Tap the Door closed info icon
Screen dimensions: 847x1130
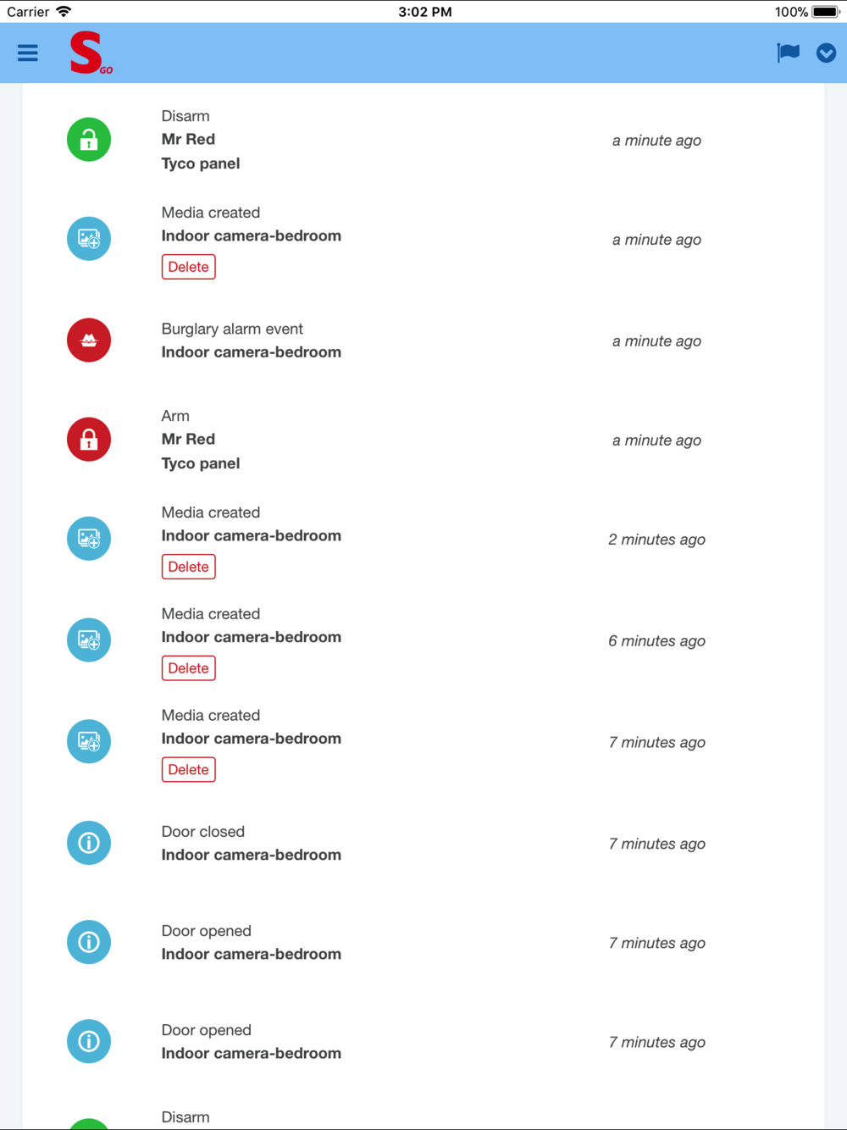[89, 843]
